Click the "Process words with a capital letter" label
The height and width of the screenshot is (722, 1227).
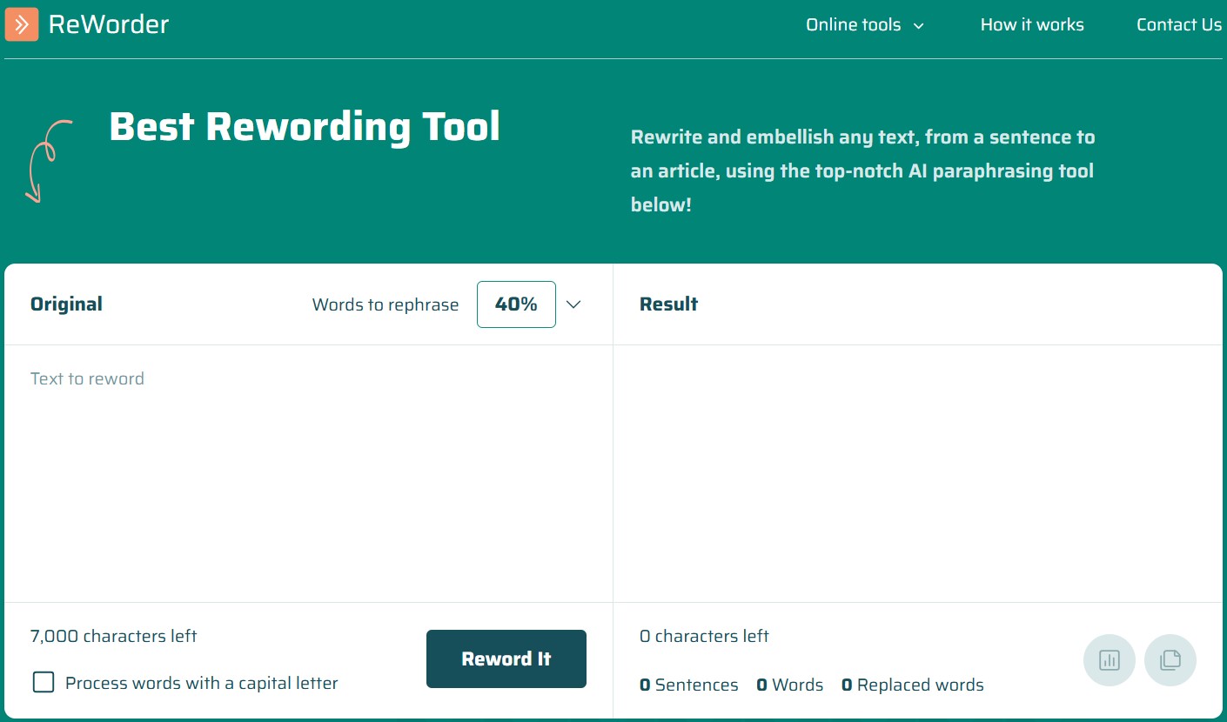(201, 683)
